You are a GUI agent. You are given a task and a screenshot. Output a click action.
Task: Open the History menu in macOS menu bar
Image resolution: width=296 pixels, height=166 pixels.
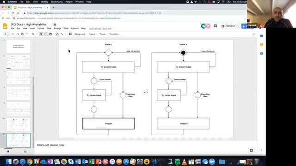tap(44, 2)
